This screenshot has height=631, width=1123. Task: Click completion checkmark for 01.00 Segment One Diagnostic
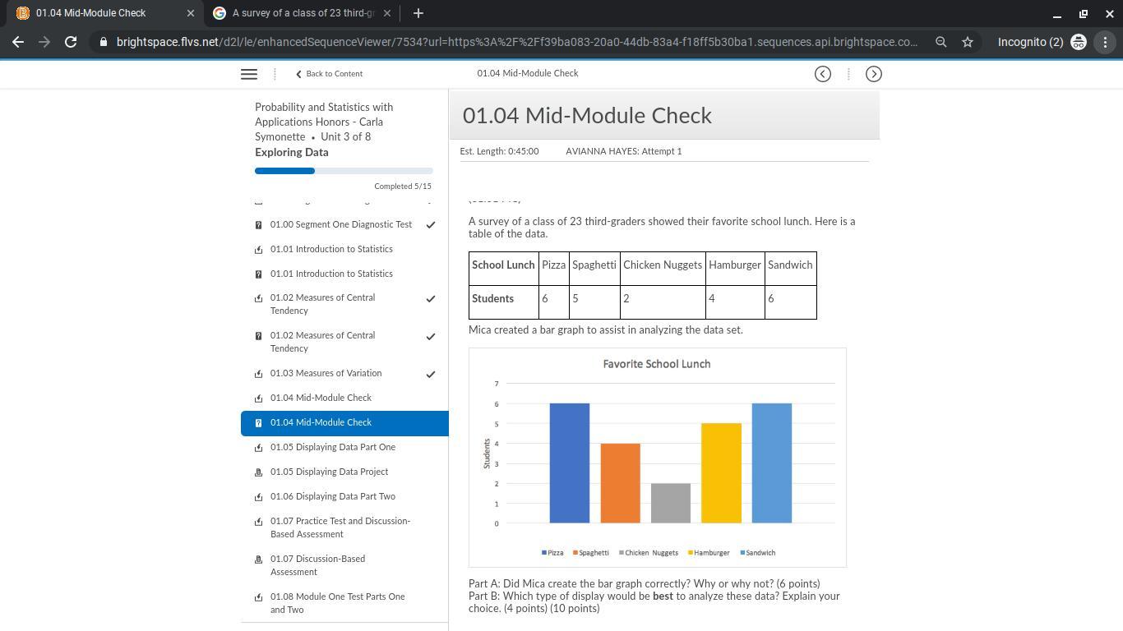(431, 225)
